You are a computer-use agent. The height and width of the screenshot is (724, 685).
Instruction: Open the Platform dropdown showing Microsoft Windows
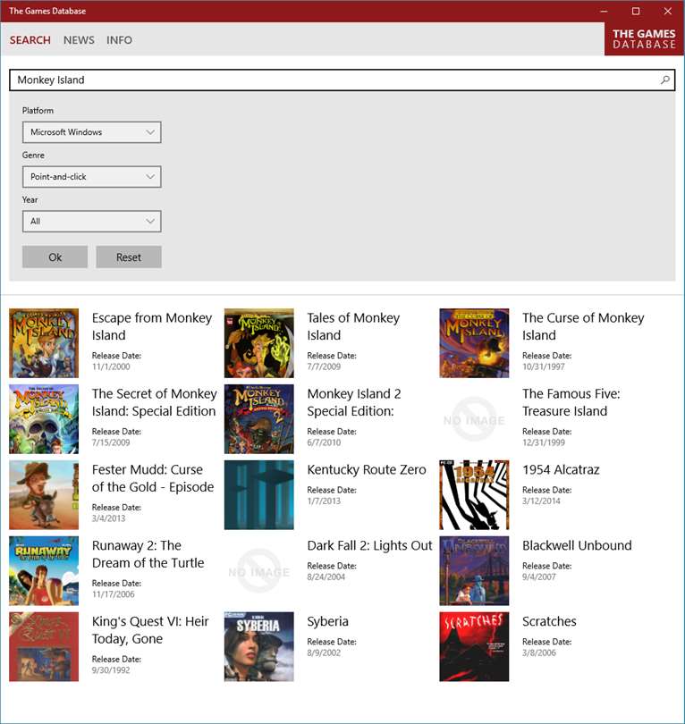[x=92, y=132]
